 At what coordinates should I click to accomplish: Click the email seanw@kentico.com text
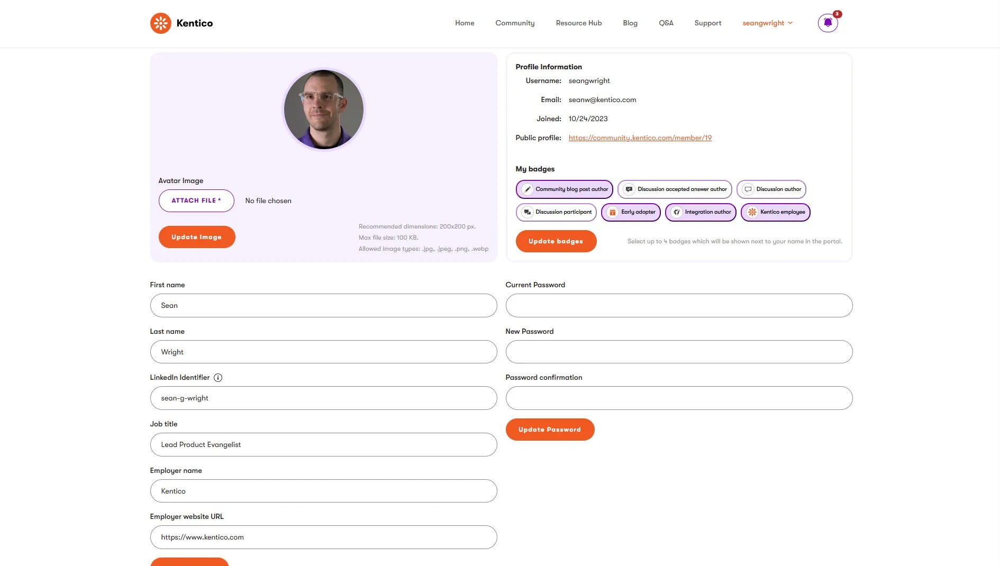click(x=603, y=100)
